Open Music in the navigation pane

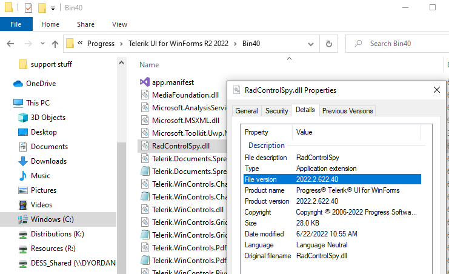(41, 176)
